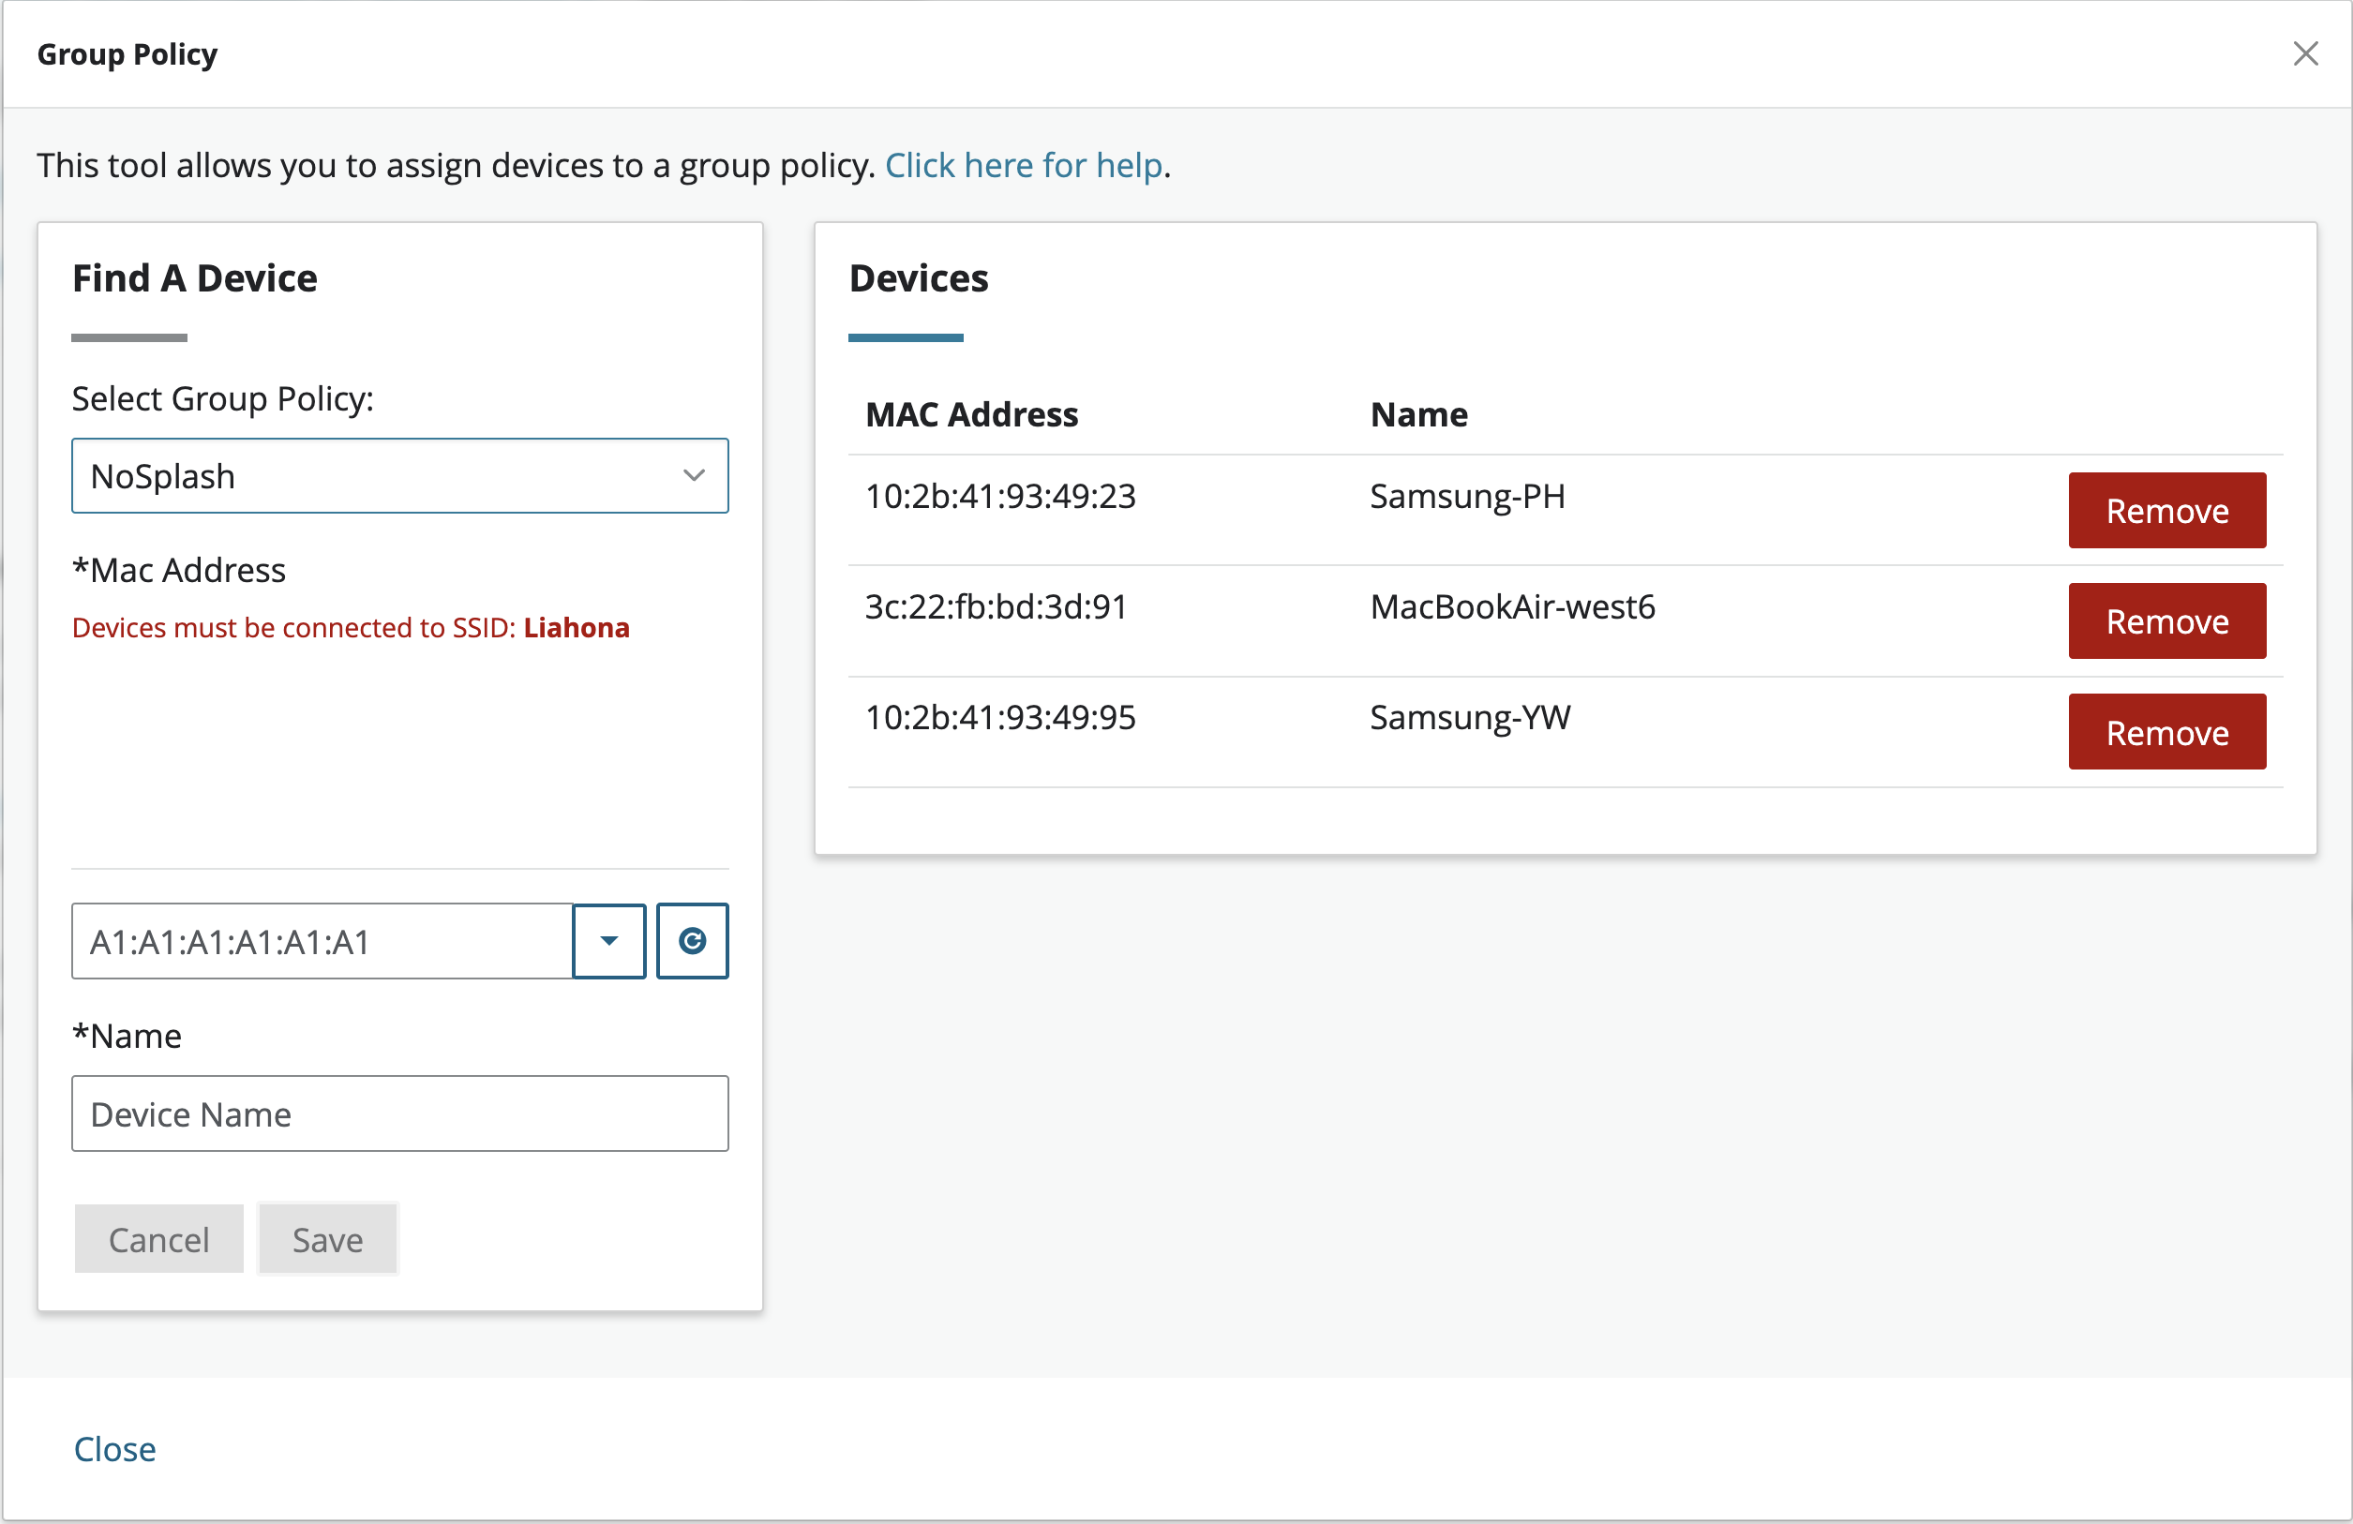This screenshot has height=1524, width=2353.
Task: Click into the MAC address text field
Action: pyautogui.click(x=322, y=941)
